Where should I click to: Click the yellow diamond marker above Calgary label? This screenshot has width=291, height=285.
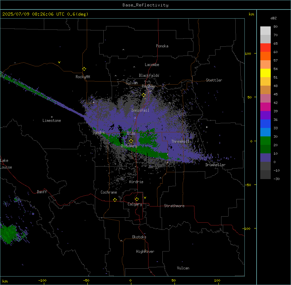pos(137,199)
